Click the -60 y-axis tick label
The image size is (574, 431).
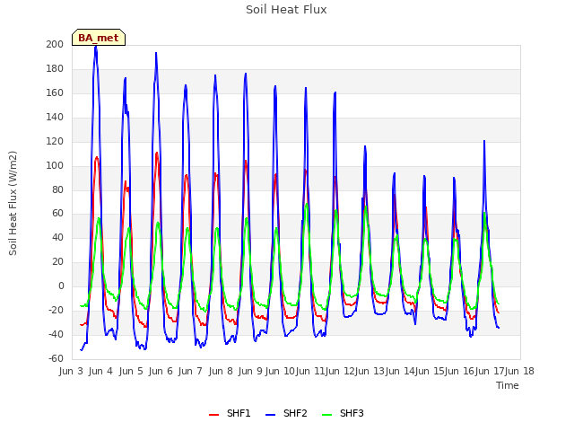56,358
